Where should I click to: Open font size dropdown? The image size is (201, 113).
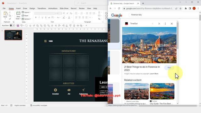tap(62, 13)
